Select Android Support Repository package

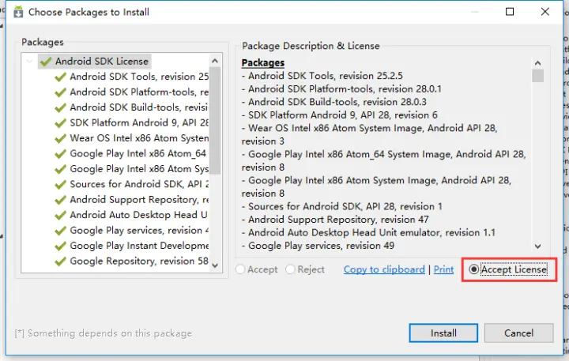(133, 200)
